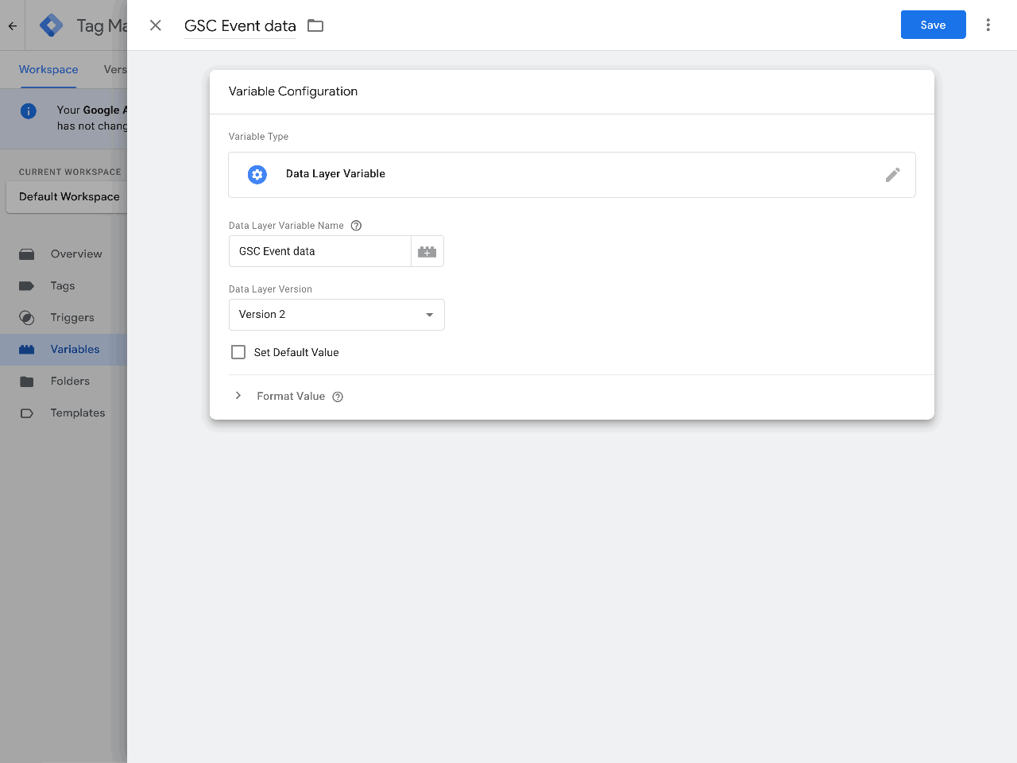Image resolution: width=1017 pixels, height=763 pixels.
Task: Click the back arrow at top left
Action: 12,25
